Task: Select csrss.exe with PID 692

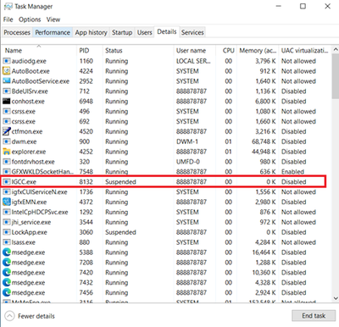Action: 166,121
